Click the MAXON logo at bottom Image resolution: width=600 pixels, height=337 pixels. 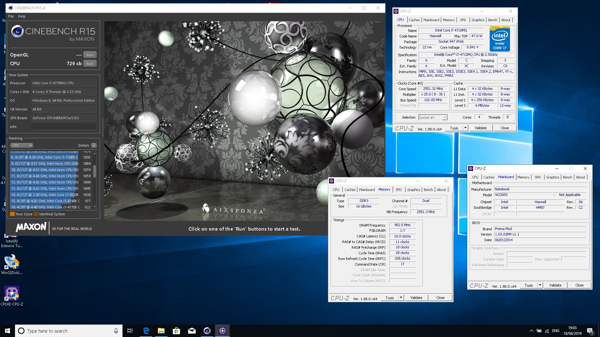pyautogui.click(x=31, y=227)
